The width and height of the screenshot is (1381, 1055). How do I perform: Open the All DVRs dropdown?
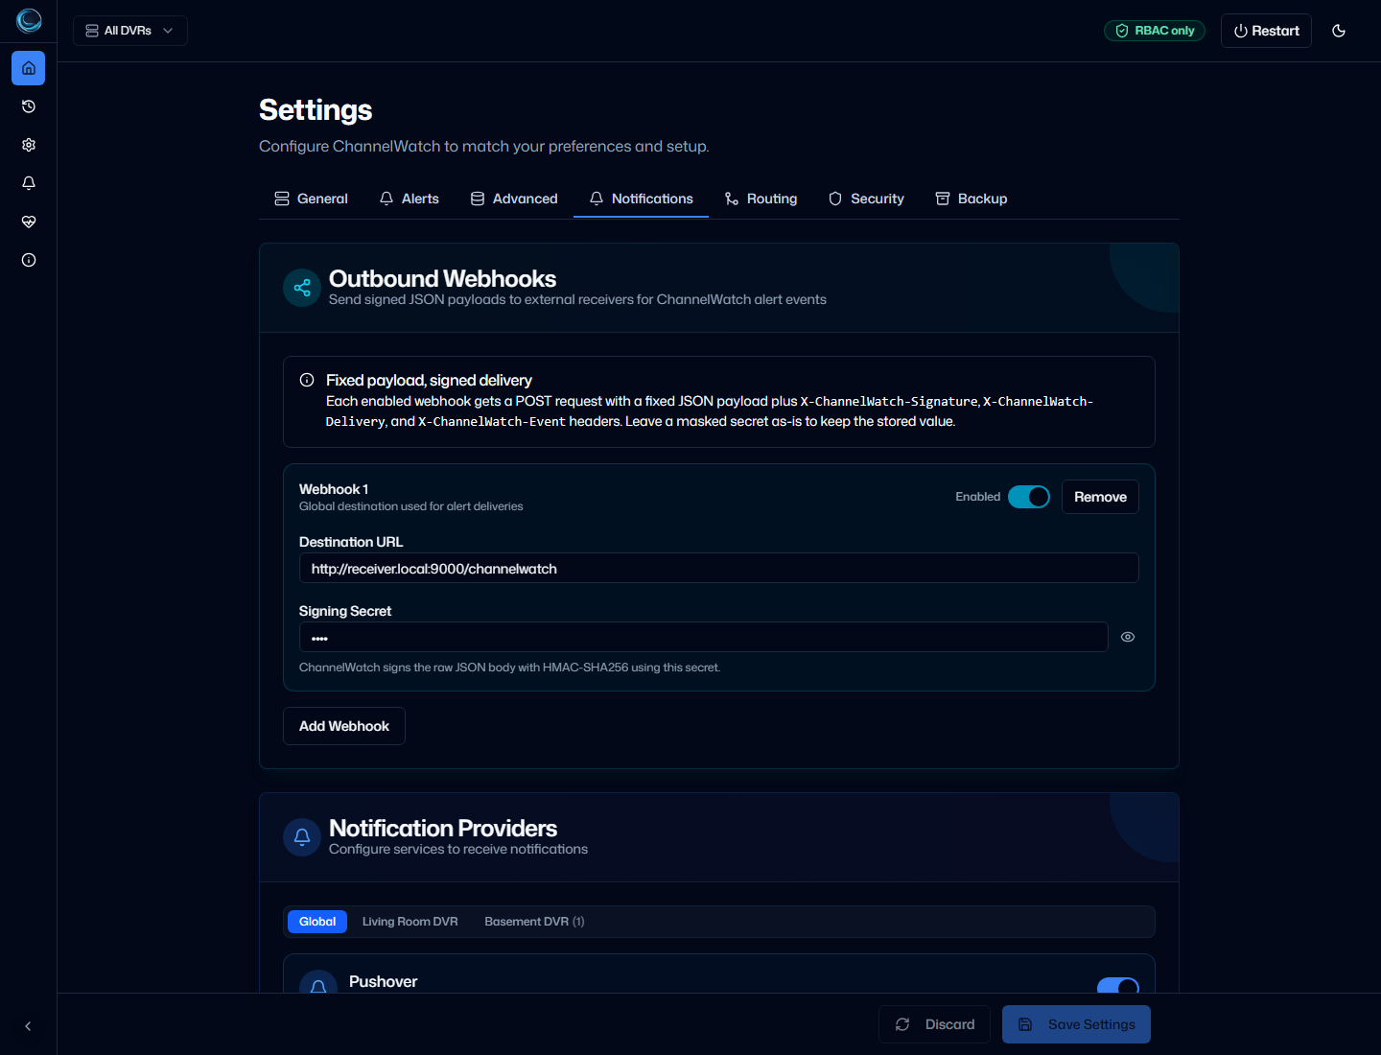pos(129,31)
